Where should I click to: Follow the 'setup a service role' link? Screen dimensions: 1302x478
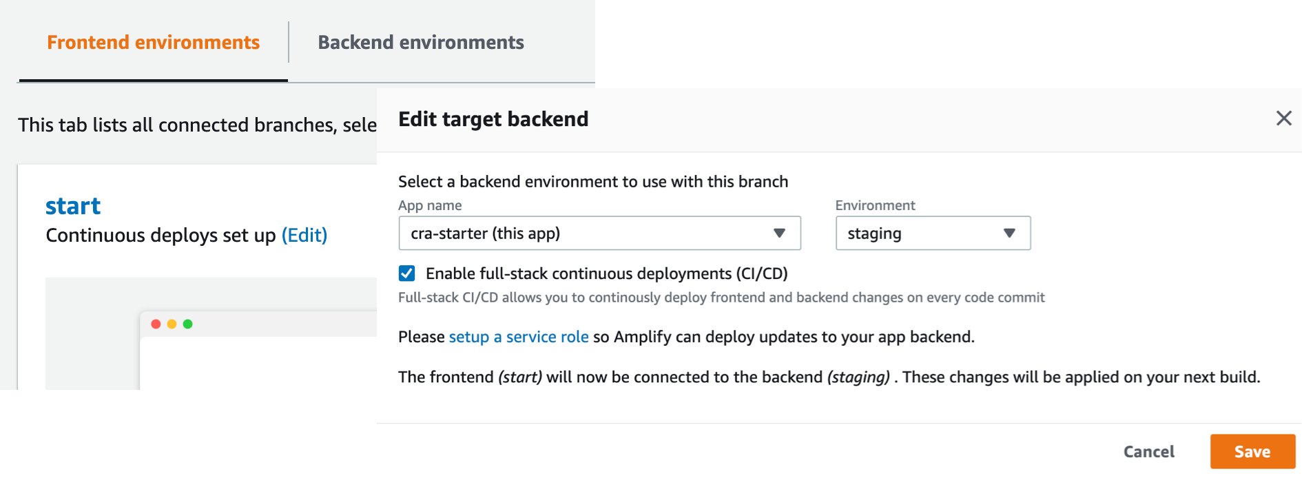click(519, 337)
